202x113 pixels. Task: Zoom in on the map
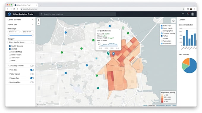coord(38,20)
